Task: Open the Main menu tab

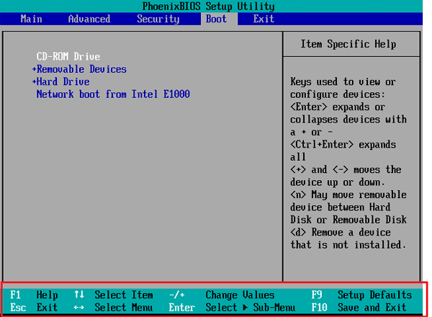Action: coord(31,19)
